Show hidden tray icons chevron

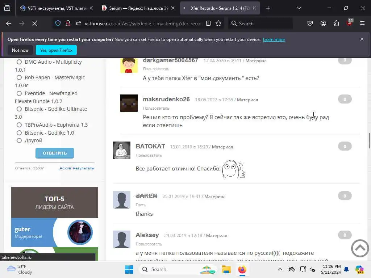pos(280,269)
